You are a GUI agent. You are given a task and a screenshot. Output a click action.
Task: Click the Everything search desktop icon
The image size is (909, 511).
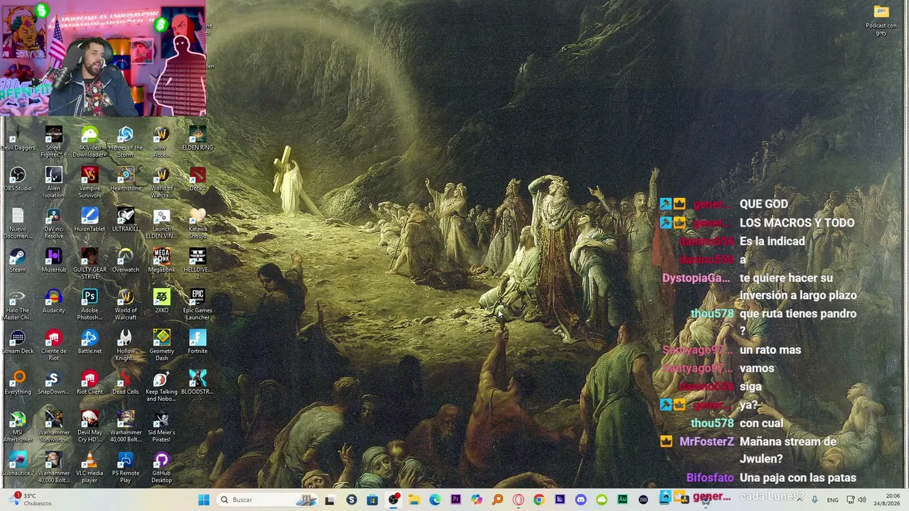point(18,383)
